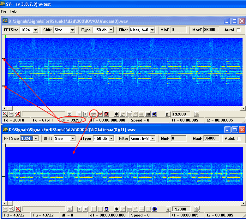The height and width of the screenshot is (219, 246).
Task: Open the Shift dropdown in lower window
Action: pos(72,139)
